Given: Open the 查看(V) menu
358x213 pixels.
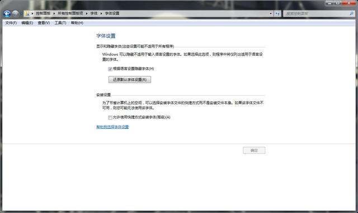Looking at the screenshot, I should (44, 23).
